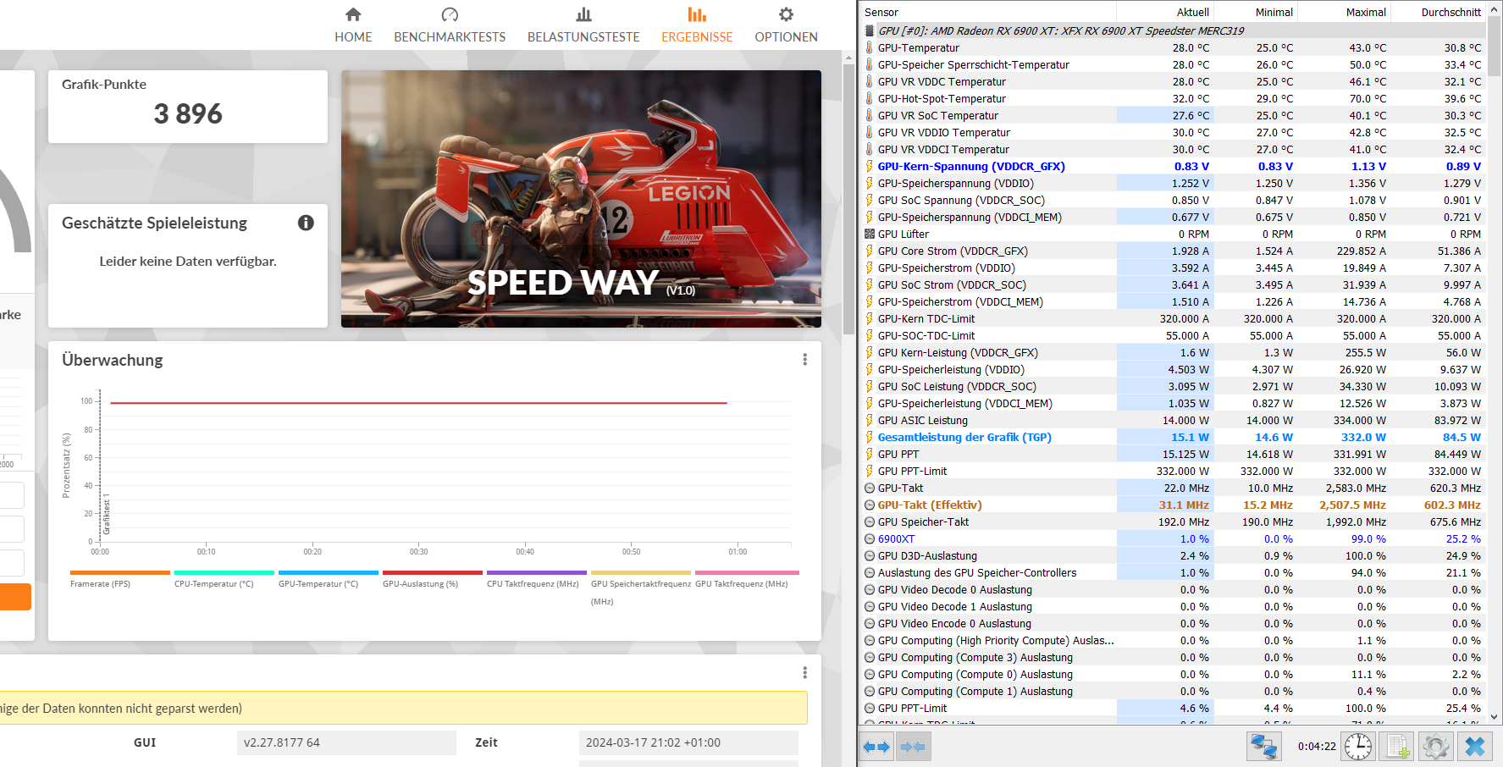Select the ERGEBNISSE tab

[697, 25]
